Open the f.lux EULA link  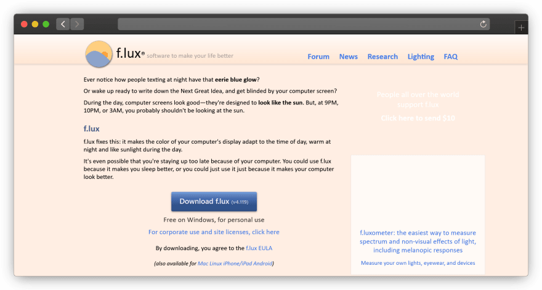point(259,248)
